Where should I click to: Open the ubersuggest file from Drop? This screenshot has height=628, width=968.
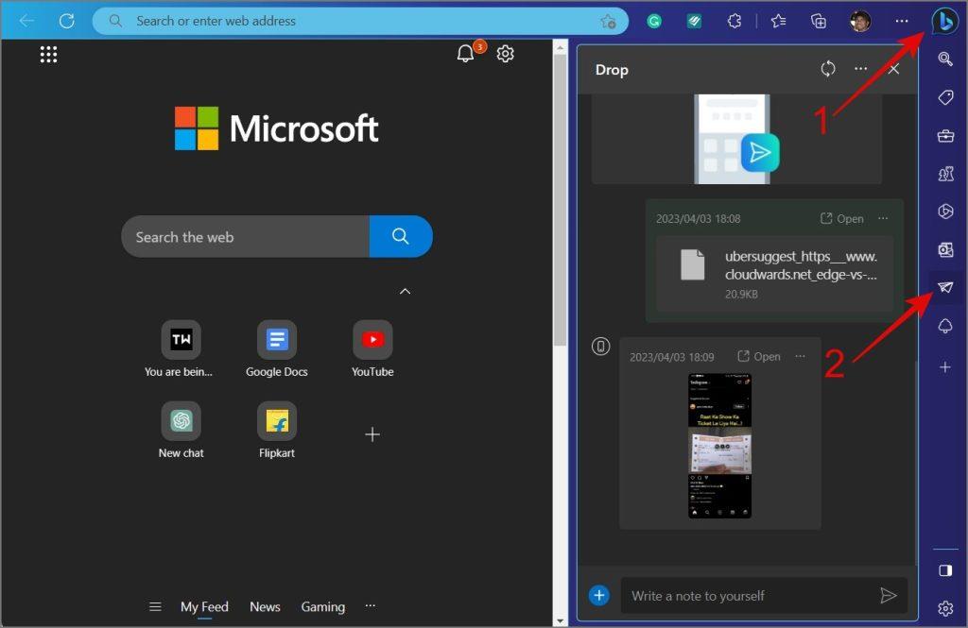click(x=842, y=219)
